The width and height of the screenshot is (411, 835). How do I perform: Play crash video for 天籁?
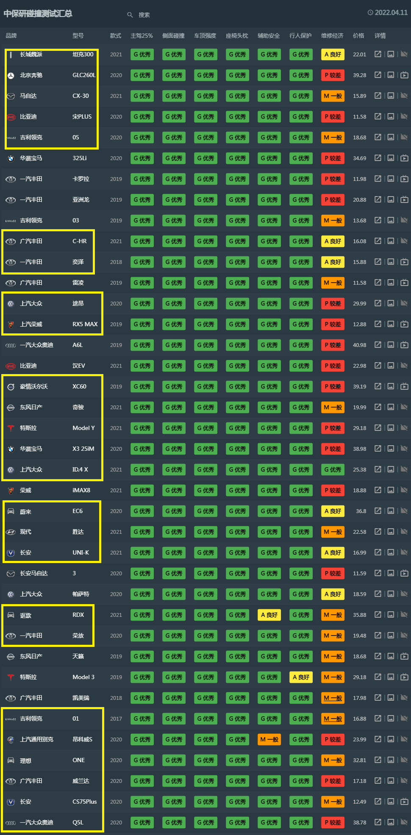(404, 656)
